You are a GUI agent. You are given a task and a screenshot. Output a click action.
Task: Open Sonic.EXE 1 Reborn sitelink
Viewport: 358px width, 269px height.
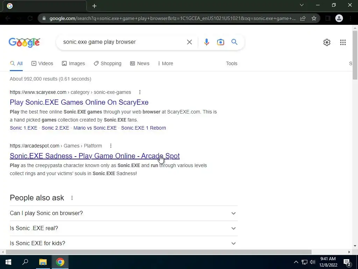143,128
